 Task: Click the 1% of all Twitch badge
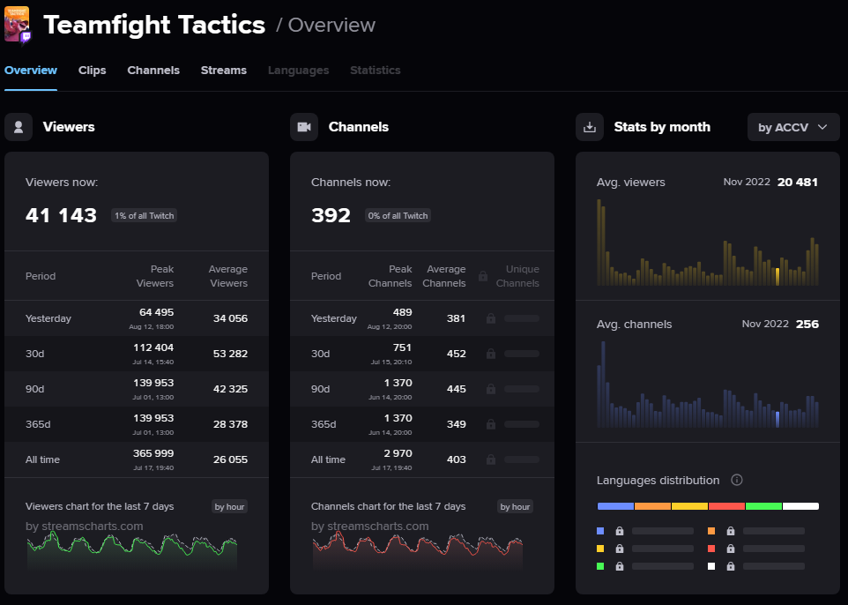[x=144, y=215]
